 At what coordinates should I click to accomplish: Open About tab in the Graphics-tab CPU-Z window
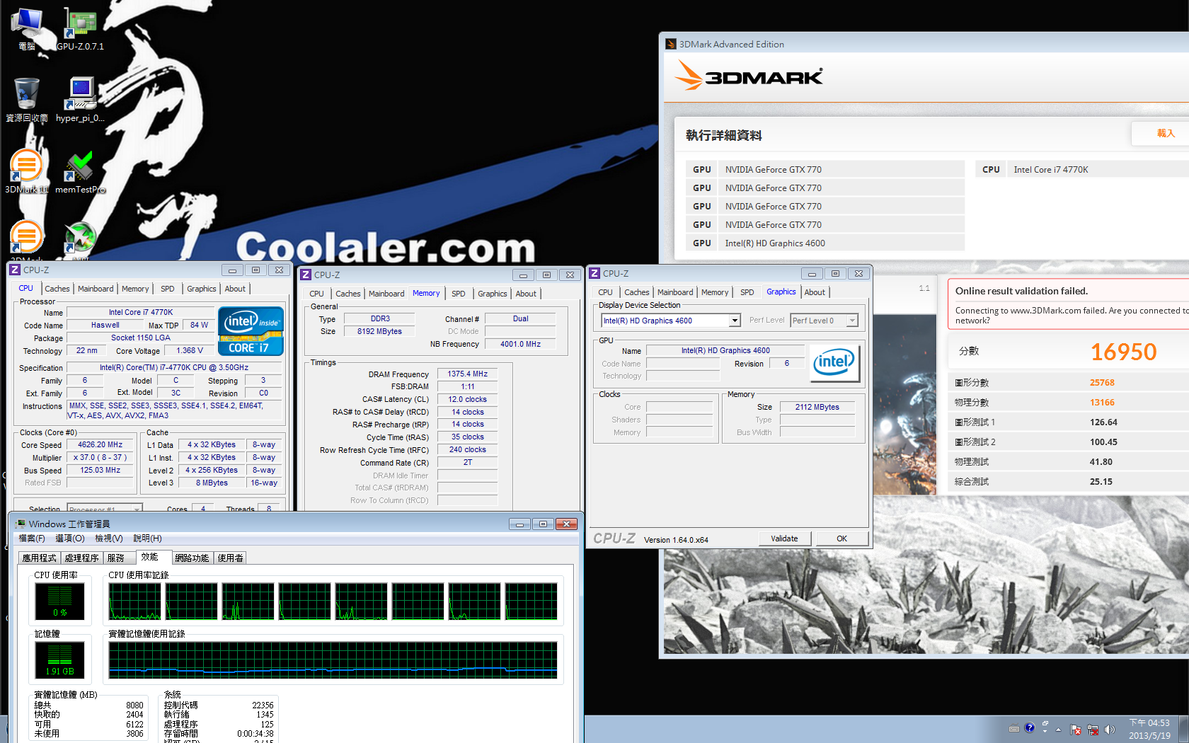click(x=815, y=292)
